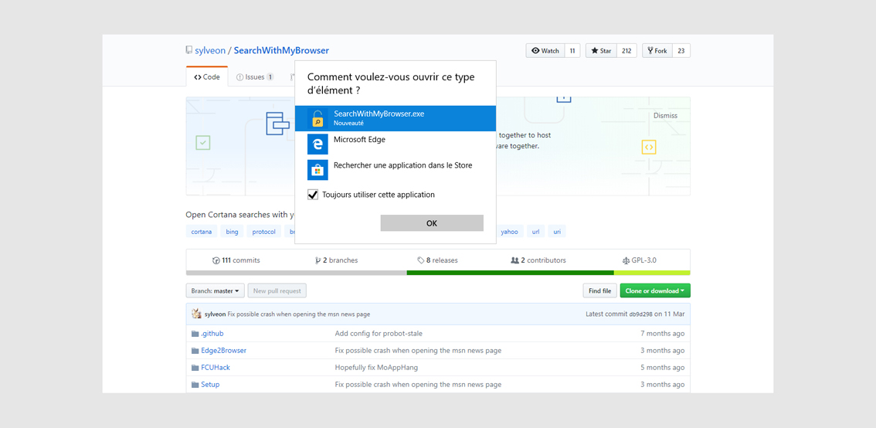Click the Microsoft Edge icon

coord(318,144)
